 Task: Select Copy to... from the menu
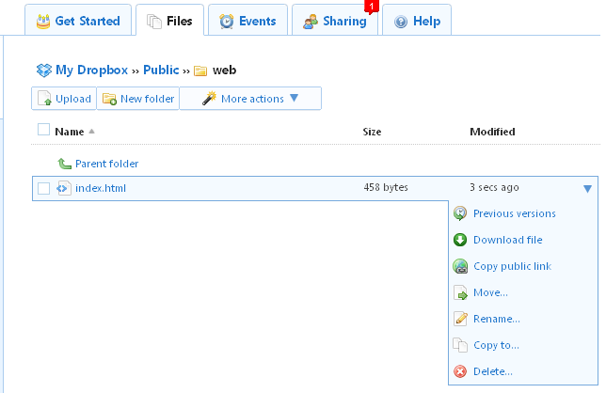[496, 345]
